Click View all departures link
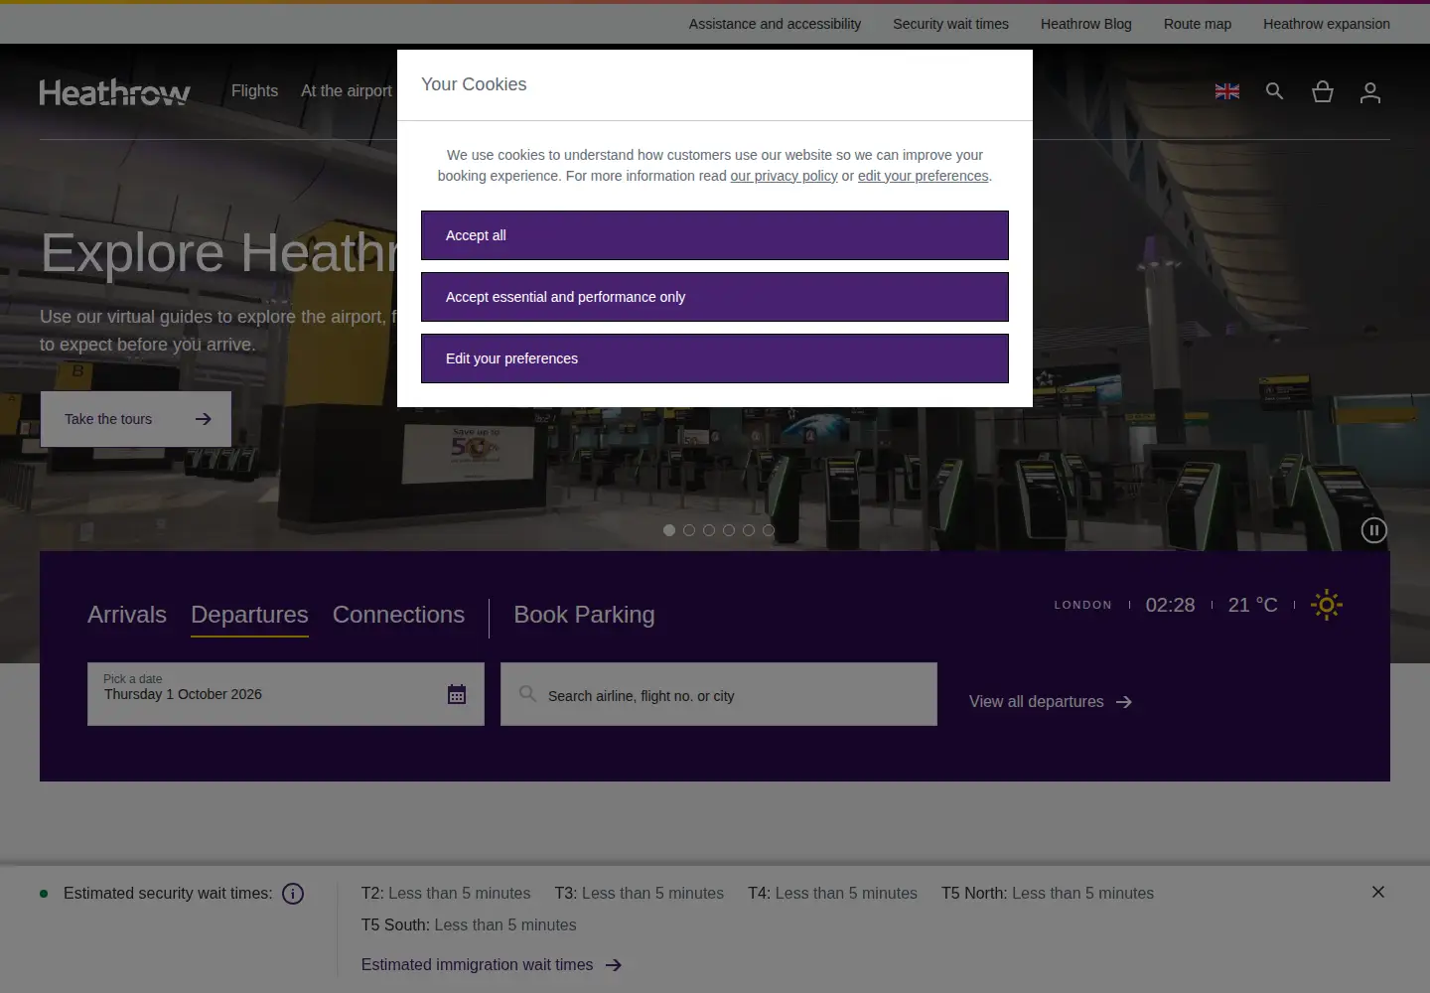Screen dimensions: 1430x993 point(1051,702)
